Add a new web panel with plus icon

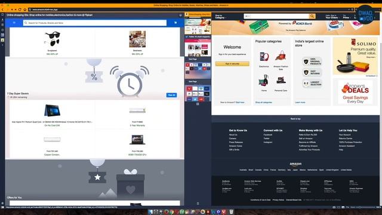pos(2,45)
